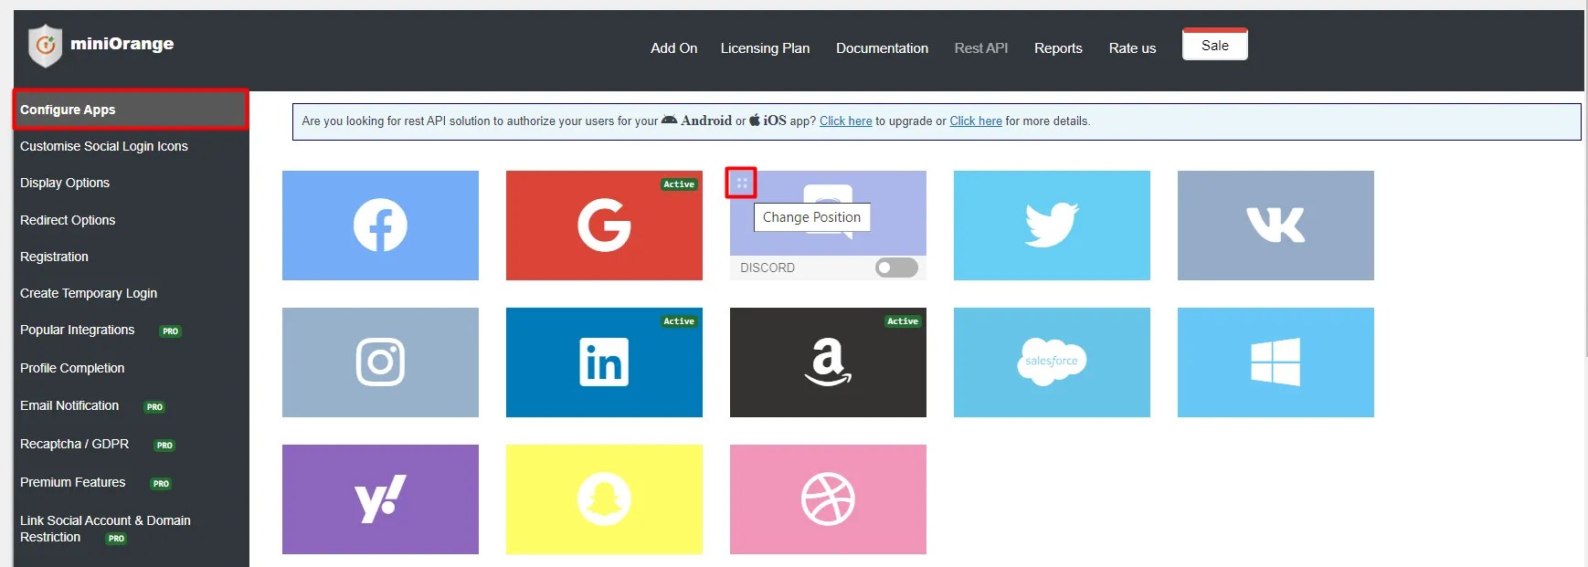1588x567 pixels.
Task: Open the Windows Live app tile
Action: click(1276, 362)
